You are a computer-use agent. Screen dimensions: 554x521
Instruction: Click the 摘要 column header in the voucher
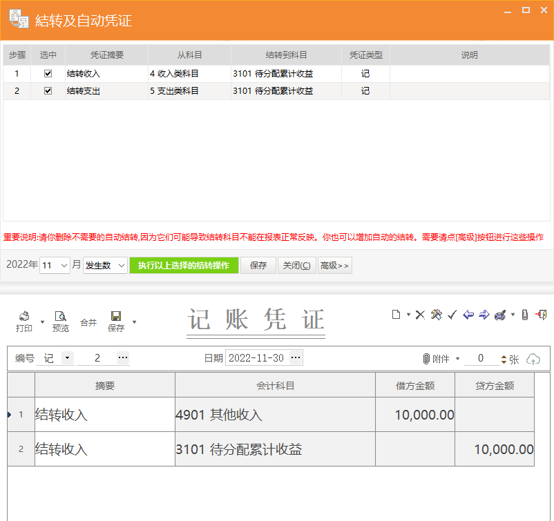(105, 386)
